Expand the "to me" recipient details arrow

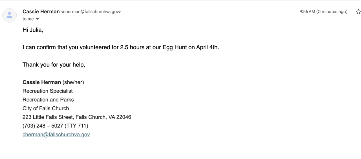pos(37,19)
